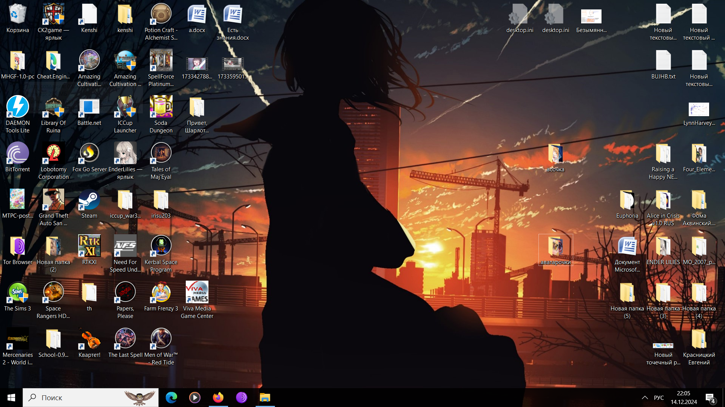Open the Есть знания.docx document
Image resolution: width=725 pixels, height=407 pixels.
coord(233,22)
